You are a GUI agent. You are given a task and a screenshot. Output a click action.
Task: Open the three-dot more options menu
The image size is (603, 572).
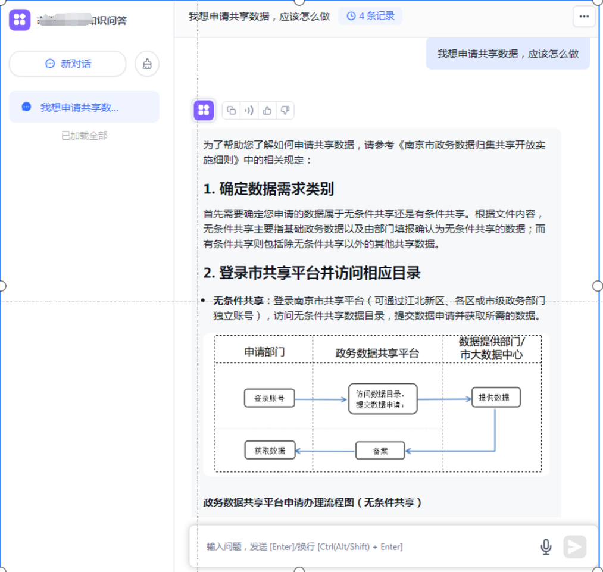pyautogui.click(x=583, y=17)
